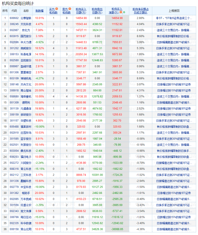Sort by 机构卖出总额(万) column header
The height and width of the screenshot is (235, 198).
coord(97,11)
